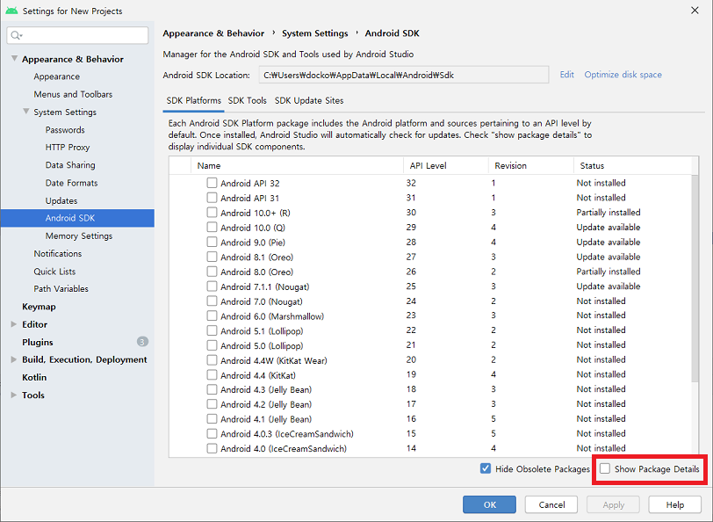Select Appearance in the settings tree

(57, 76)
